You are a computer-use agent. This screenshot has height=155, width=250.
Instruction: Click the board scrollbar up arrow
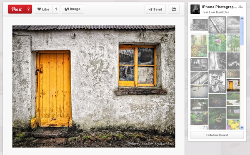pyautogui.click(x=242, y=18)
